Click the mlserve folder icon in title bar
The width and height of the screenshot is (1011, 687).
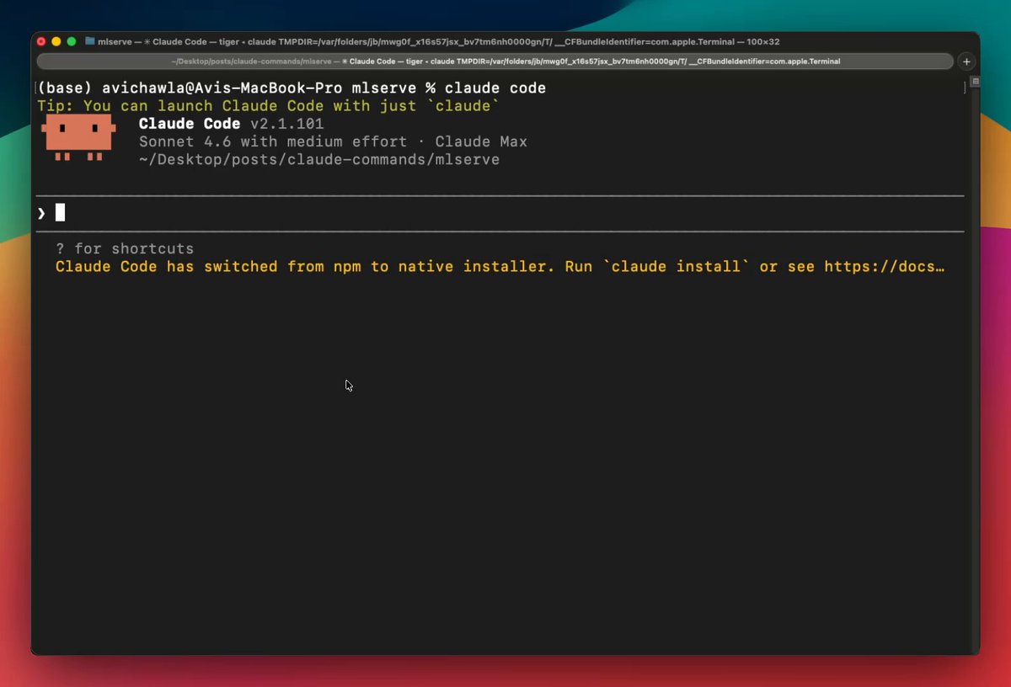tap(90, 41)
